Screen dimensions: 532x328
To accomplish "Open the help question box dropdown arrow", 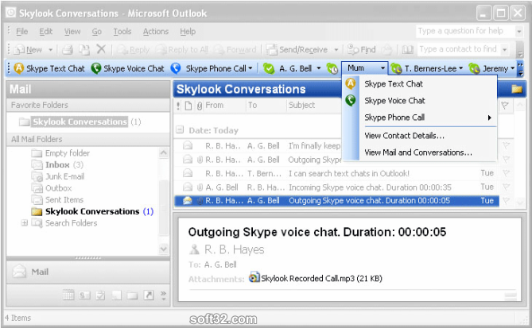I will pyautogui.click(x=518, y=32).
